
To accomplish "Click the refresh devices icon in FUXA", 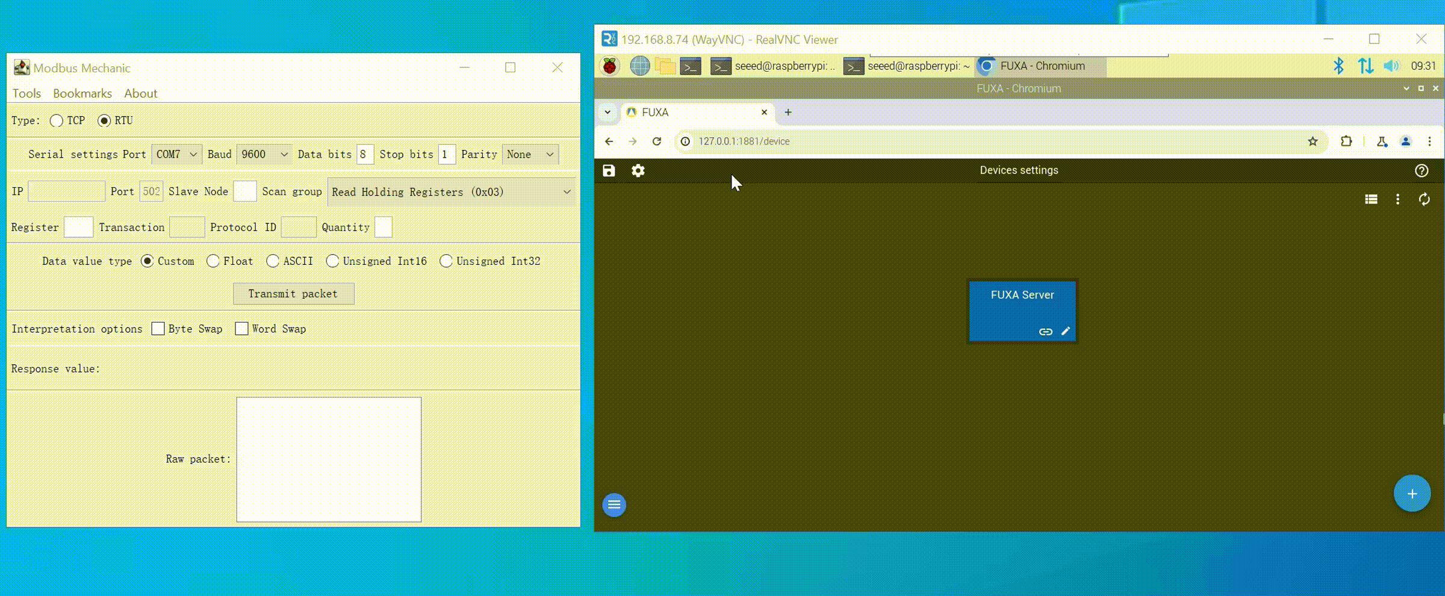I will click(1424, 199).
